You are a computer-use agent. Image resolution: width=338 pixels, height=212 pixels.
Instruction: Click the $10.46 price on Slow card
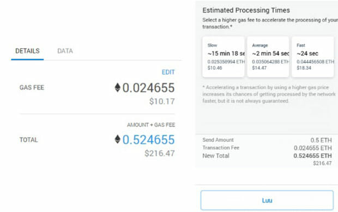215,68
